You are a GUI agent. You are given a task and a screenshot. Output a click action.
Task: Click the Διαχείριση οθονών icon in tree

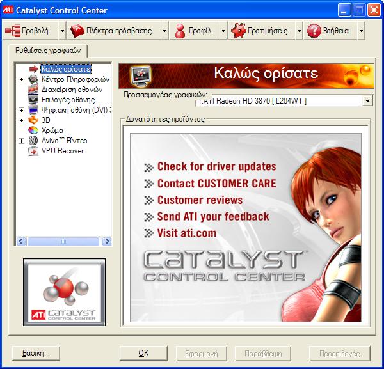[x=33, y=90]
